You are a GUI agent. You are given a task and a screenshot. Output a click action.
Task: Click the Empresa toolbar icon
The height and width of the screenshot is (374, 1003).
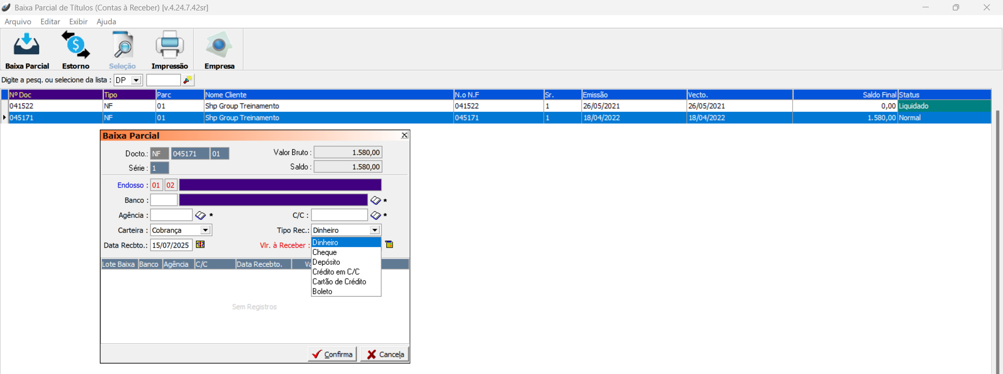tap(219, 51)
